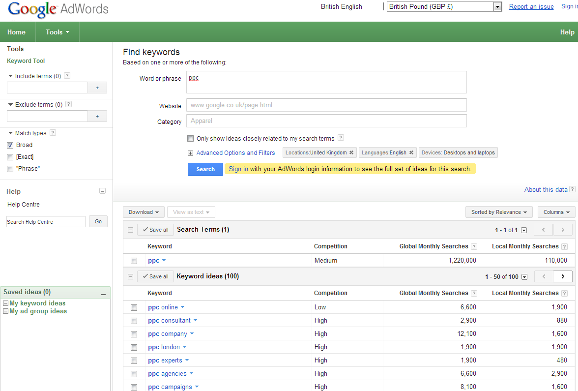
Task: Open the ppc online keyword menu
Action: (182, 307)
